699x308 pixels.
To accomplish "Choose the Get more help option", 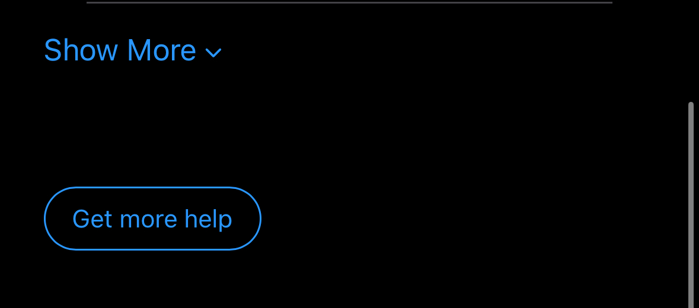I will [x=152, y=219].
